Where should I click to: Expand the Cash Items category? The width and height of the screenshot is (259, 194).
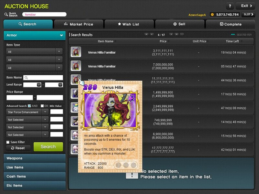pyautogui.click(x=35, y=177)
